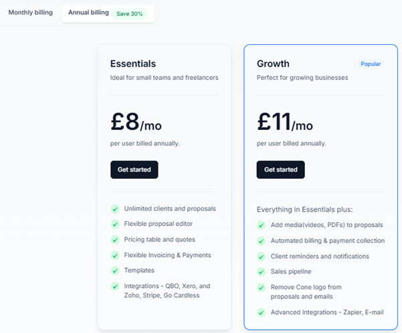Click the Popular badge on Growth
402x333 pixels.
click(x=371, y=64)
